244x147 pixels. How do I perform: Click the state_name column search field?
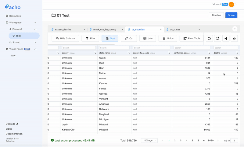pyautogui.click(x=114, y=48)
